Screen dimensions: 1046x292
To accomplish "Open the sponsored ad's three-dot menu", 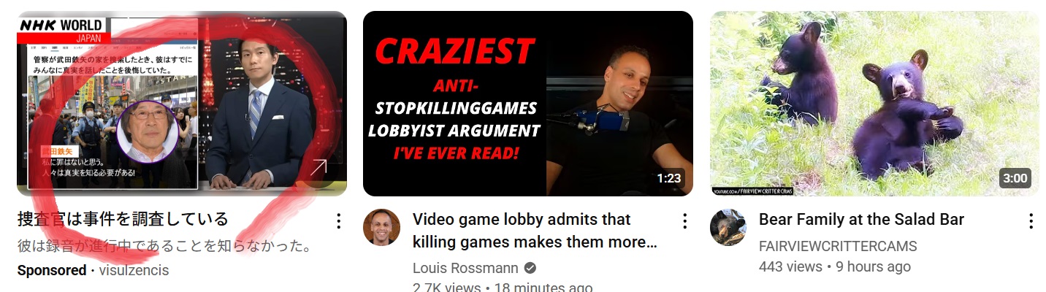I will click(x=338, y=220).
